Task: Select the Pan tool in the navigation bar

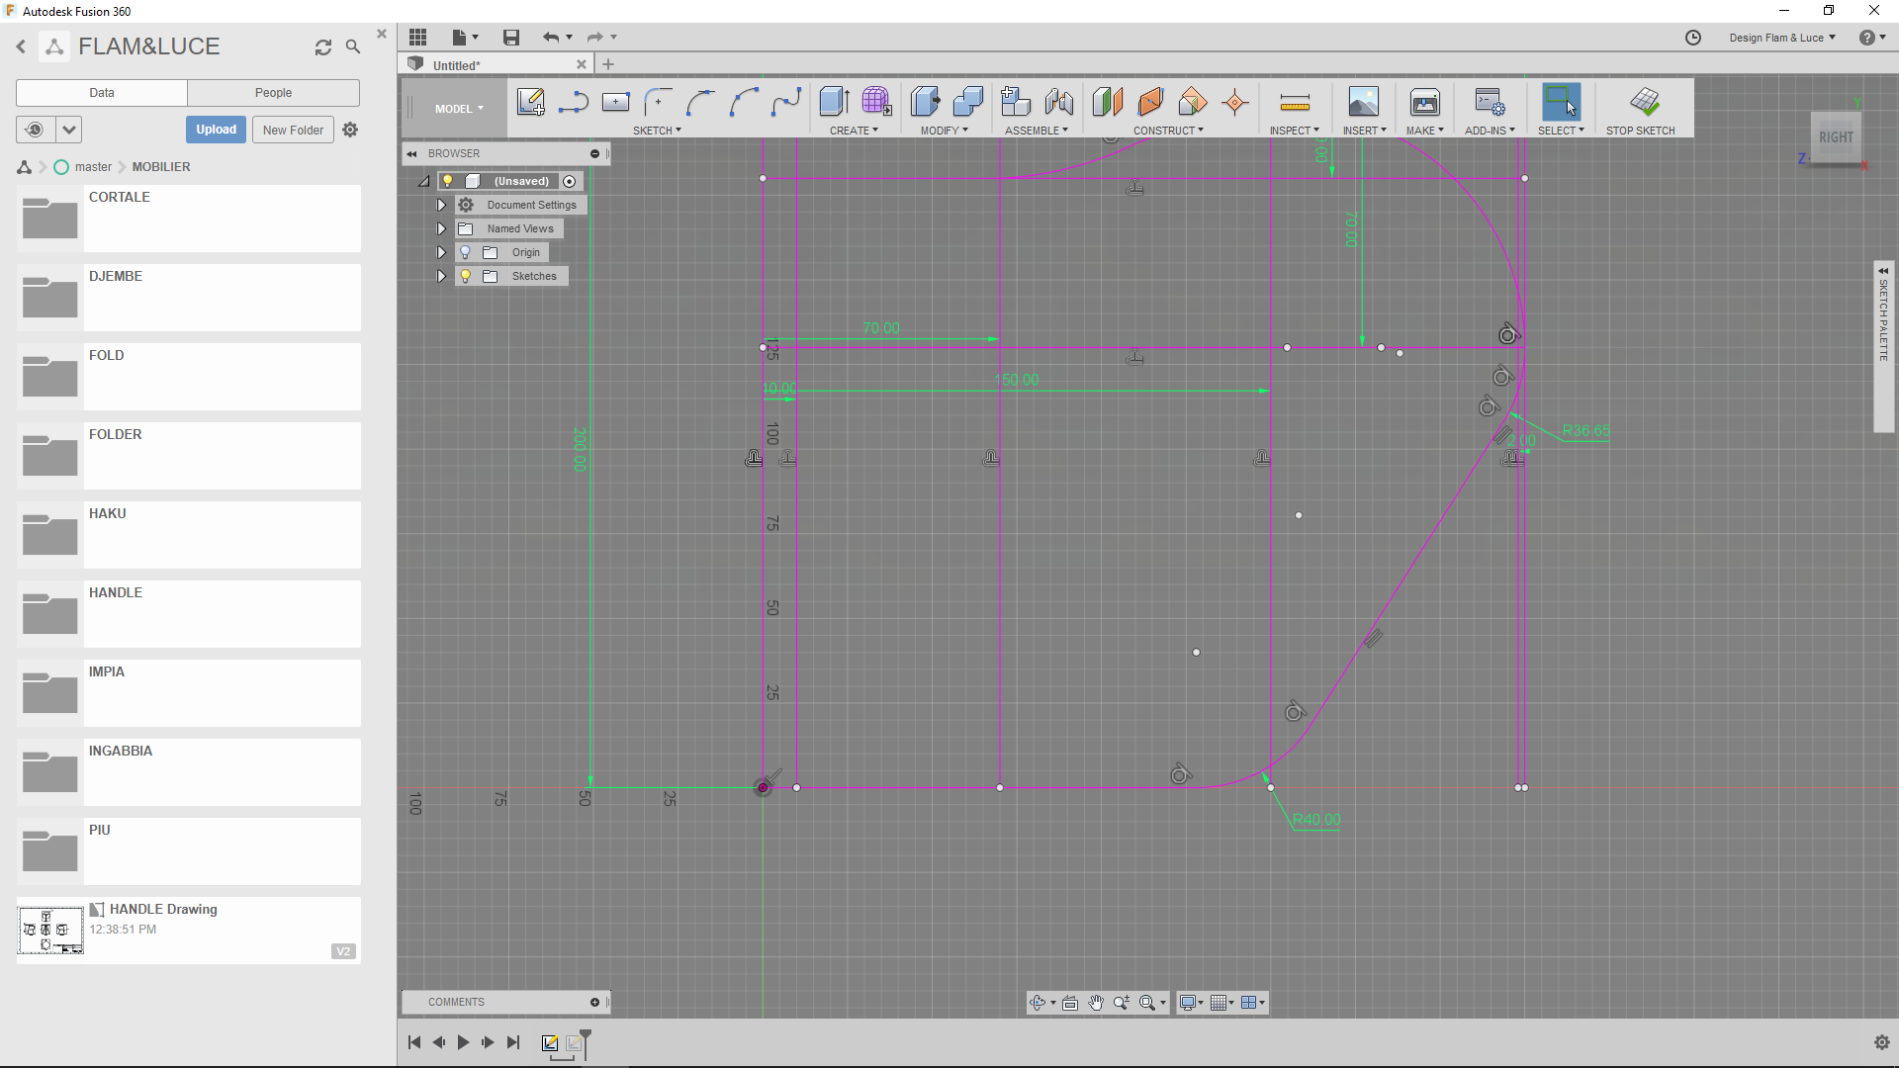Action: click(x=1097, y=1002)
